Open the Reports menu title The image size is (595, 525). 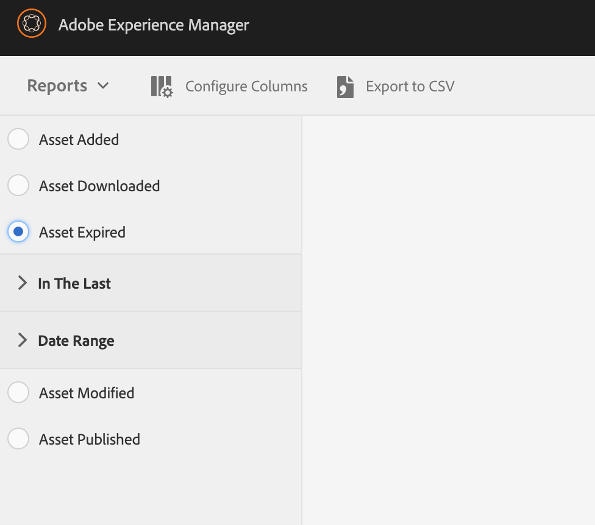coord(57,86)
